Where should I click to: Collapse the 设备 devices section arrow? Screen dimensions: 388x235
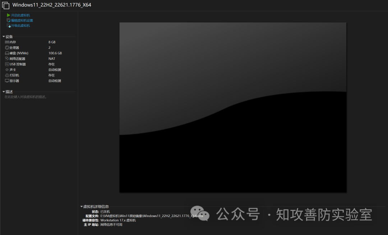[x=4, y=37]
